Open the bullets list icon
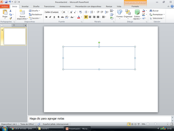174x131 pixels. click(x=86, y=12)
